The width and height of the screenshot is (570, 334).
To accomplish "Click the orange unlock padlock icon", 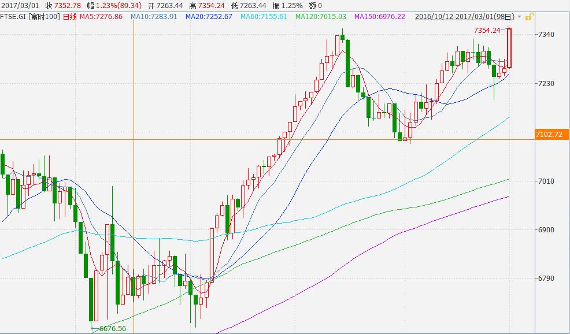I will coord(528,17).
